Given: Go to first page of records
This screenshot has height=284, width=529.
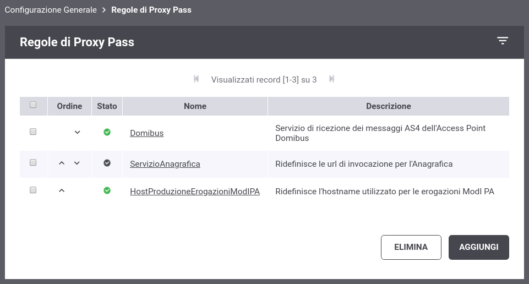Looking at the screenshot, I should [197, 79].
